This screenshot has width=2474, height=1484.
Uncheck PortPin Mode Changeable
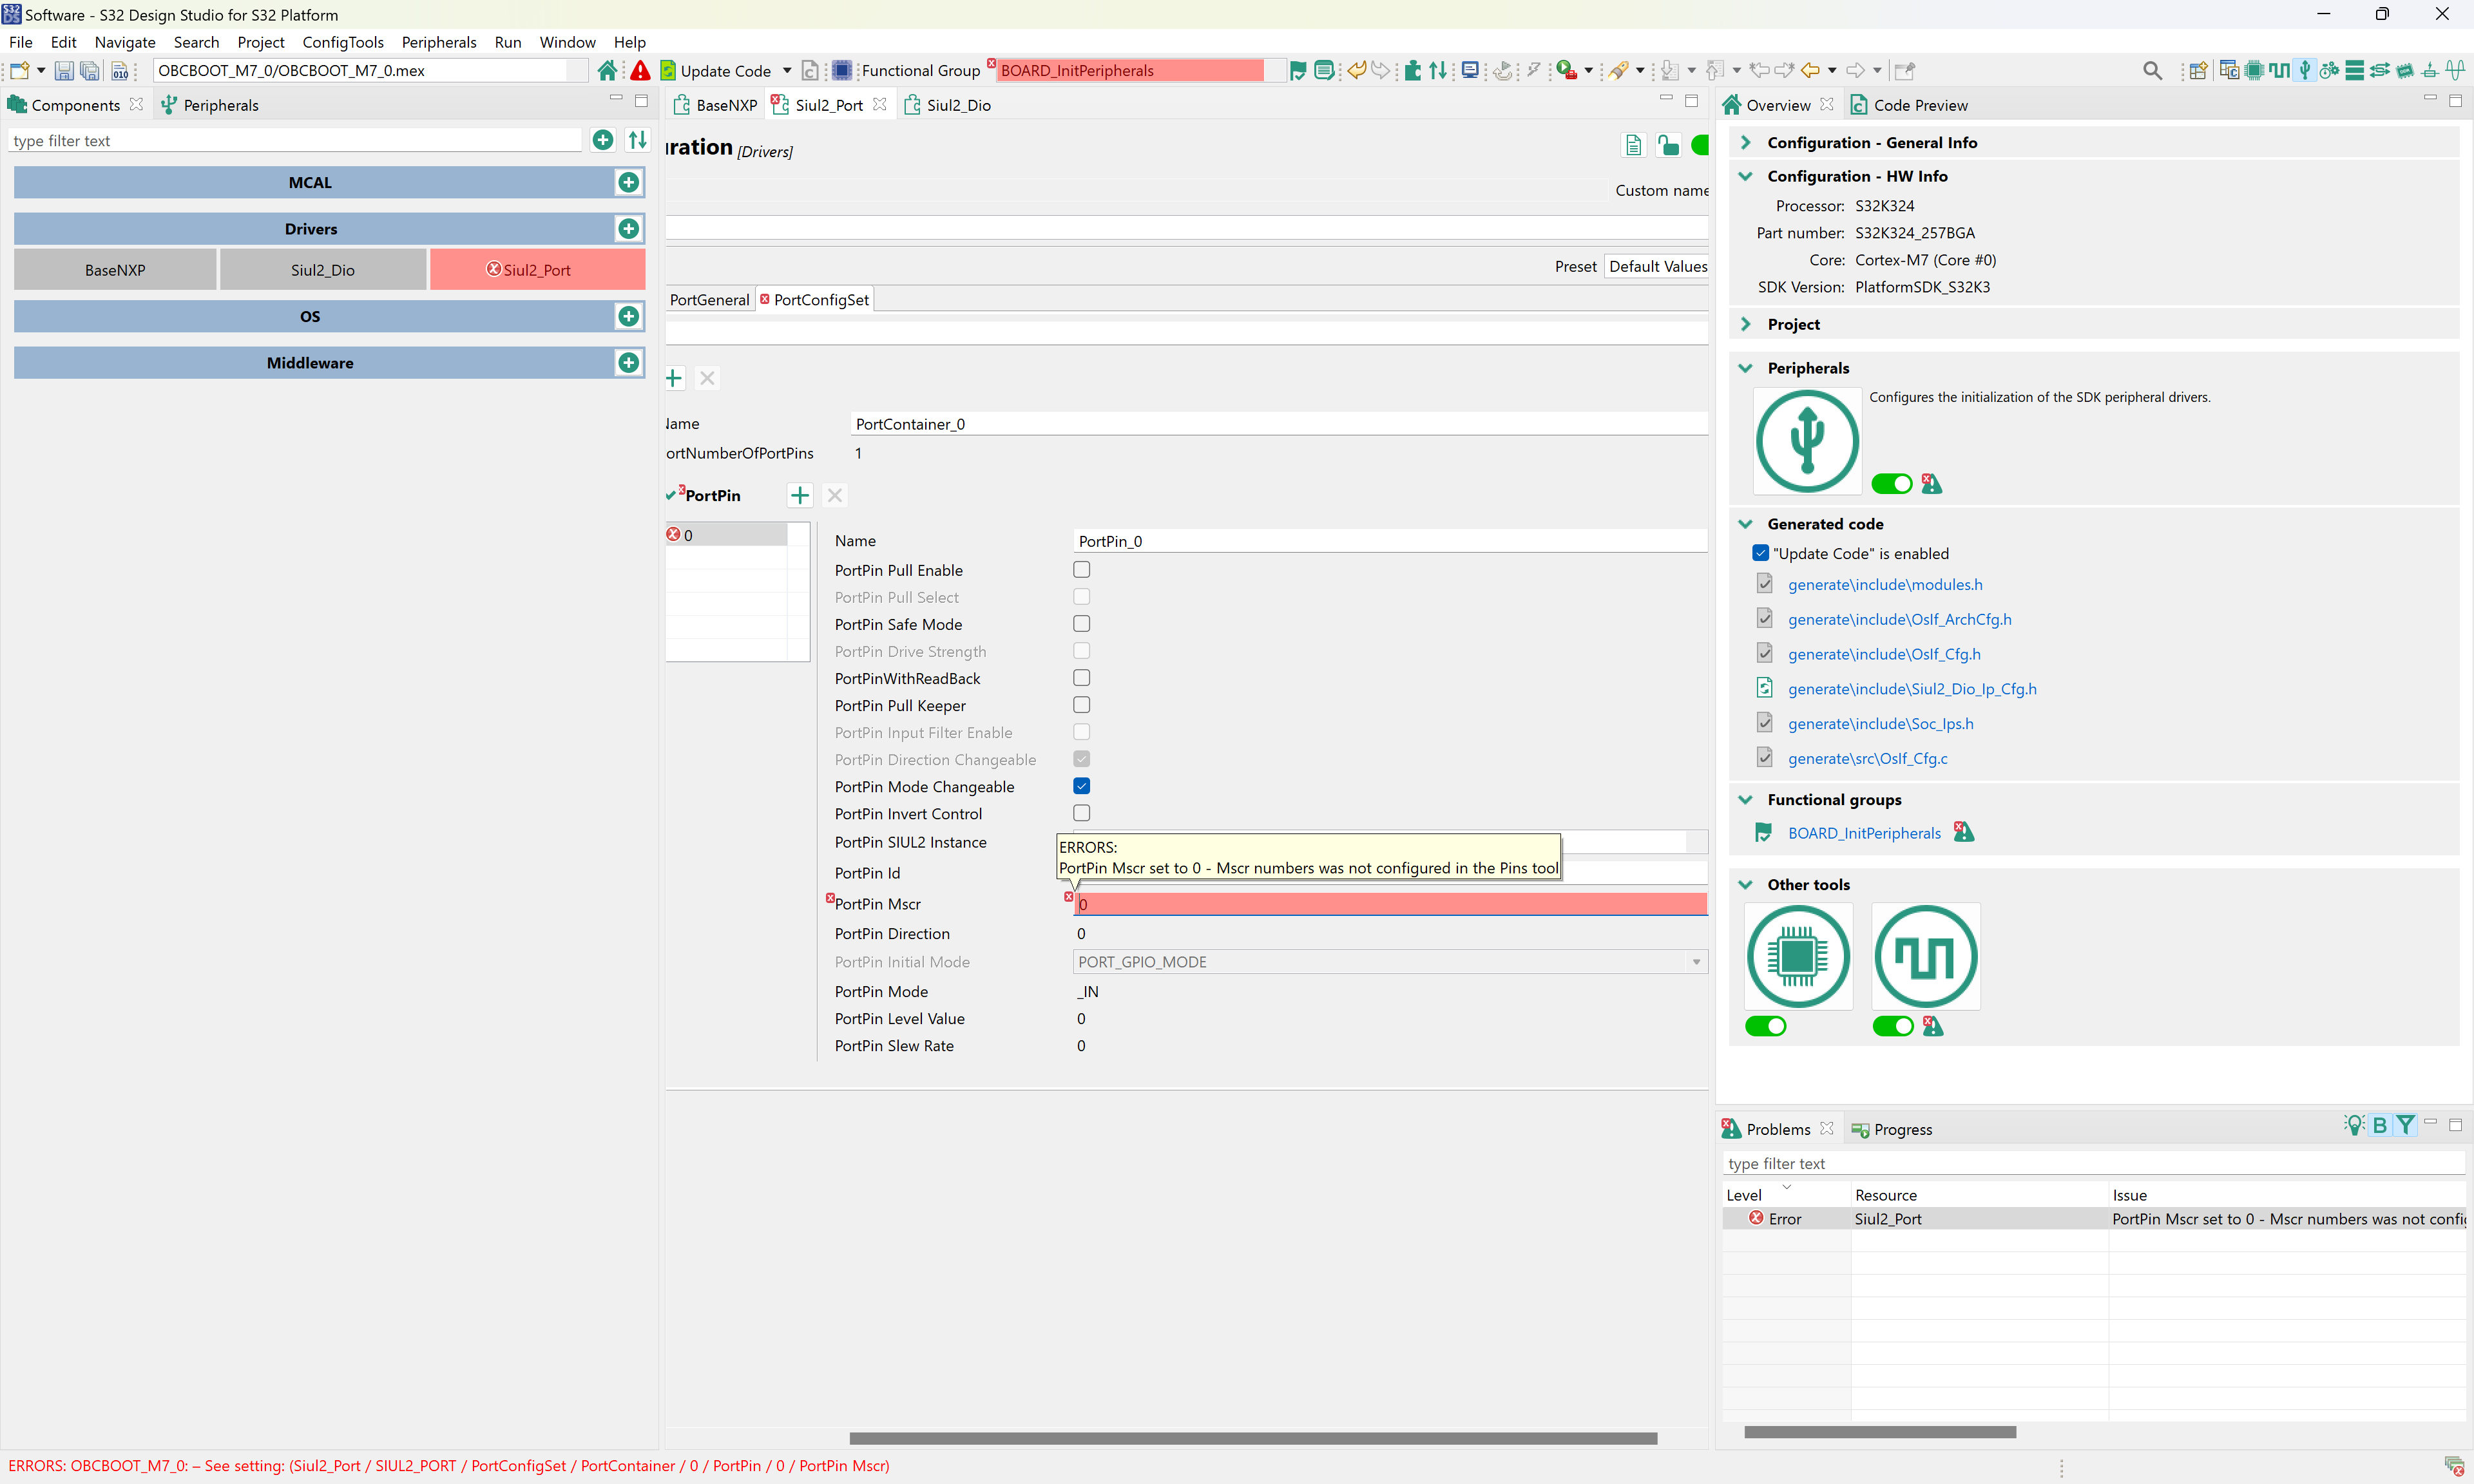click(1081, 786)
